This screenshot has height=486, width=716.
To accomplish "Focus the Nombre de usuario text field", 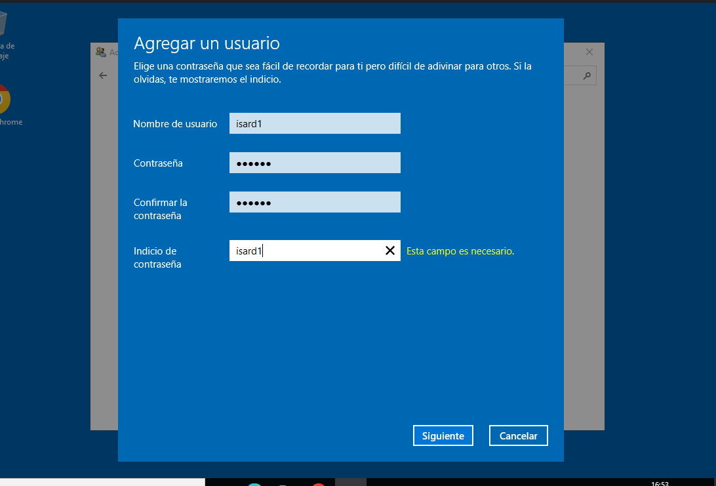I will [x=315, y=123].
